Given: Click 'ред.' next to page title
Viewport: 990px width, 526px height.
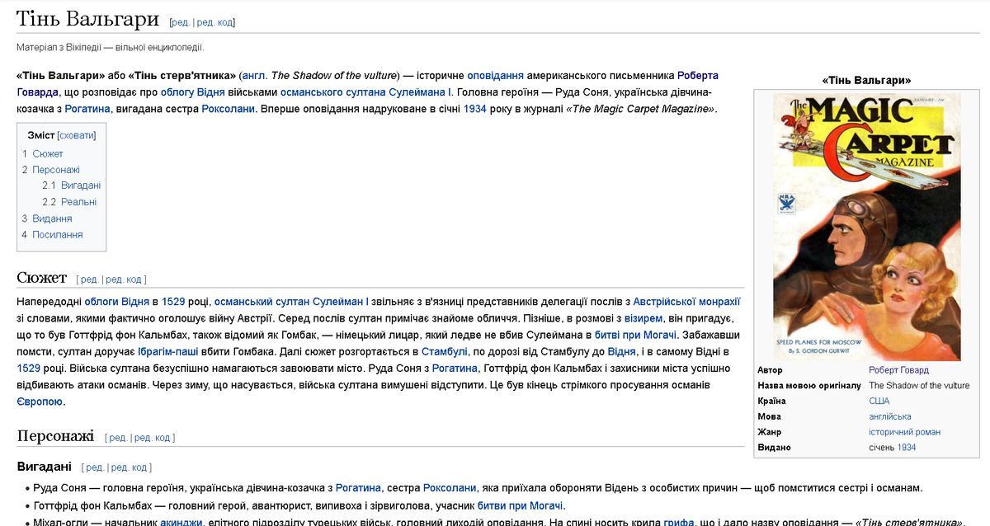Looking at the screenshot, I should 180,22.
